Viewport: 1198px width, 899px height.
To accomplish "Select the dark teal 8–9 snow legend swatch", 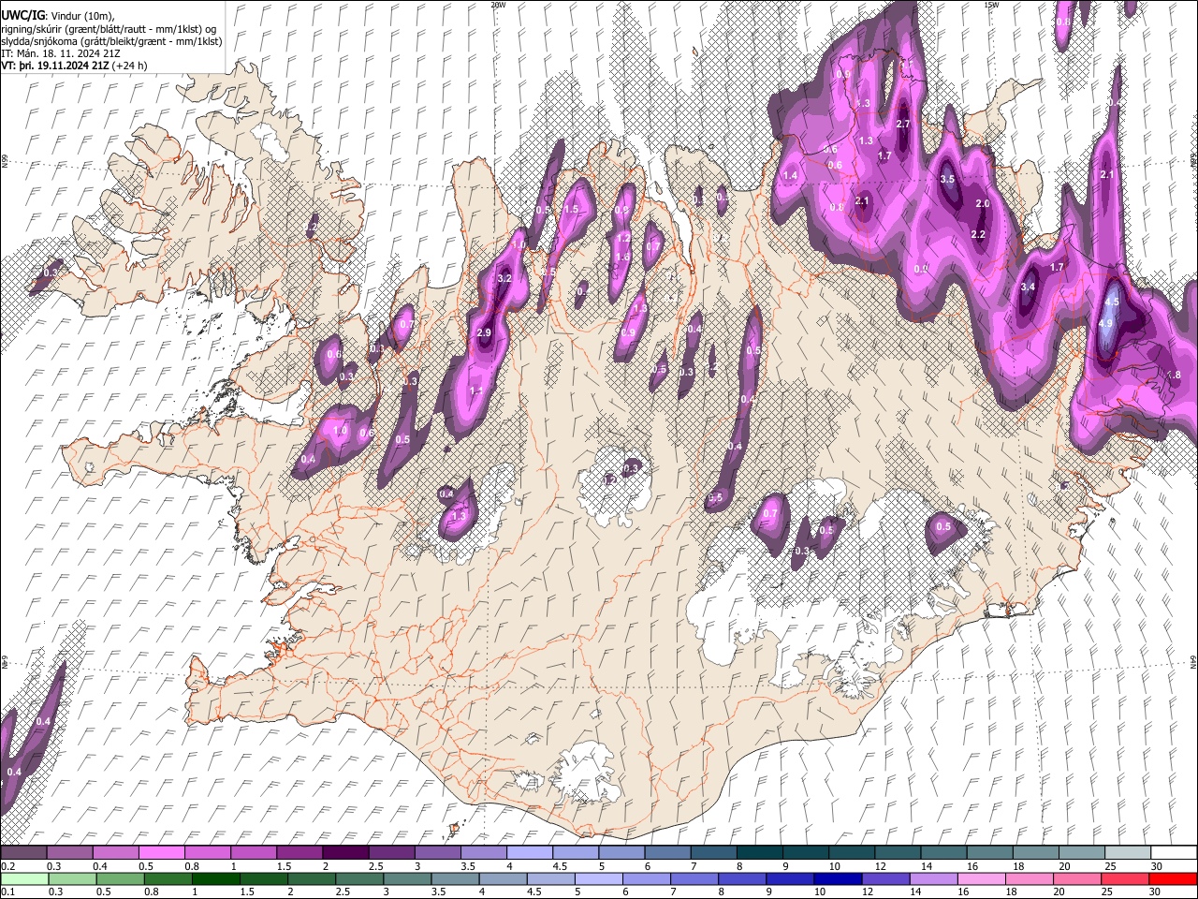I will click(761, 852).
